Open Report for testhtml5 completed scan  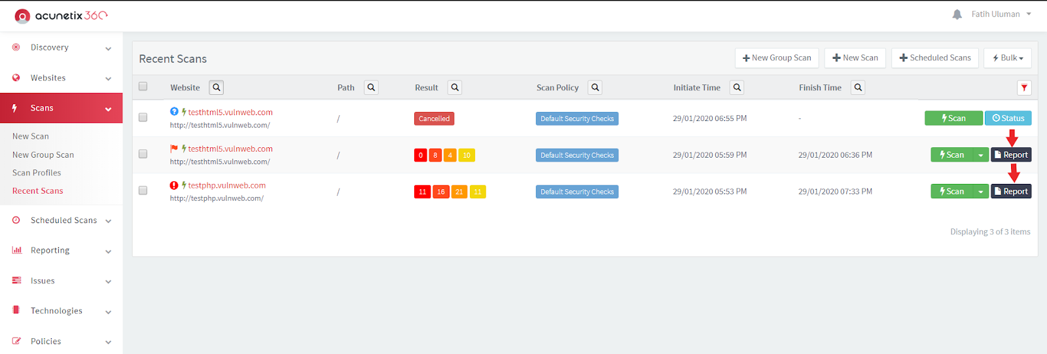[x=1011, y=155]
